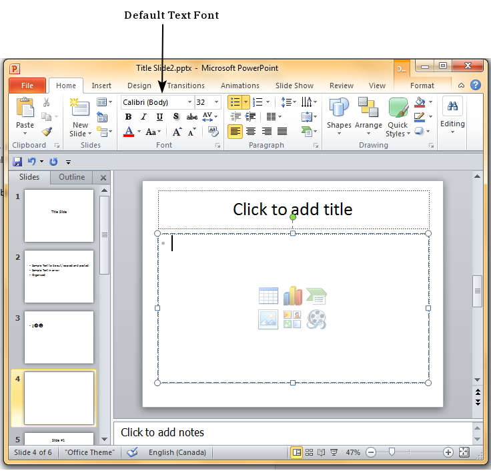Viewport: 491px width, 471px height.
Task: Cut selection with the scissors icon
Action: (x=46, y=102)
